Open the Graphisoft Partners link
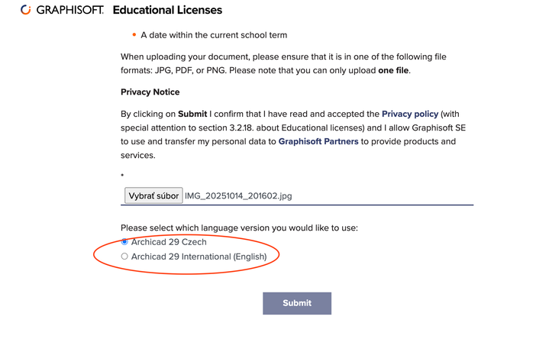Viewport: 549px width, 339px height. pyautogui.click(x=318, y=141)
